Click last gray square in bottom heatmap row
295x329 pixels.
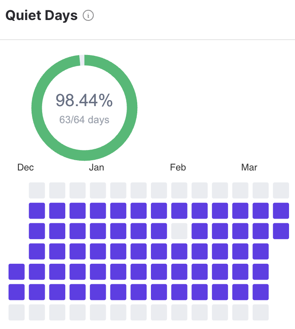[x=260, y=312]
